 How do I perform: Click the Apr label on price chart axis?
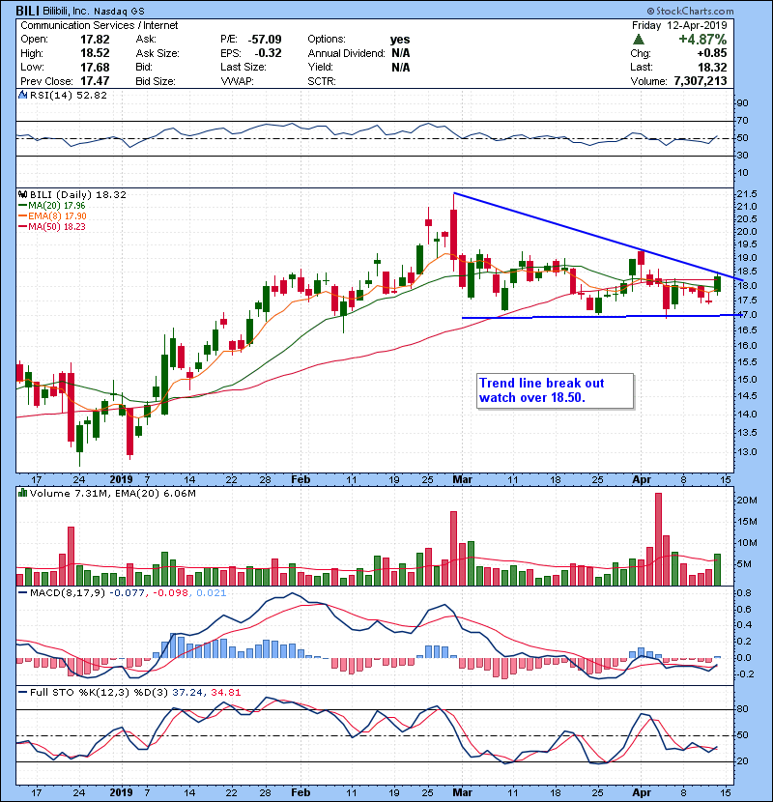pos(642,480)
